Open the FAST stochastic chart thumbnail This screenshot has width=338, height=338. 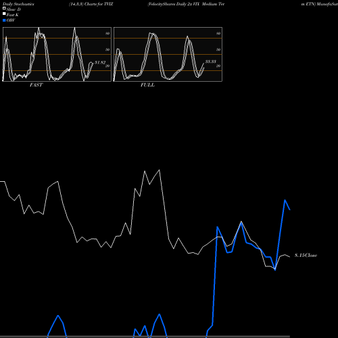click(57, 54)
